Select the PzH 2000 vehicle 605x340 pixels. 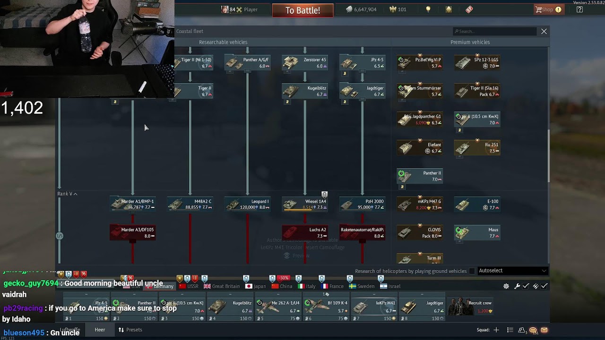pos(362,204)
